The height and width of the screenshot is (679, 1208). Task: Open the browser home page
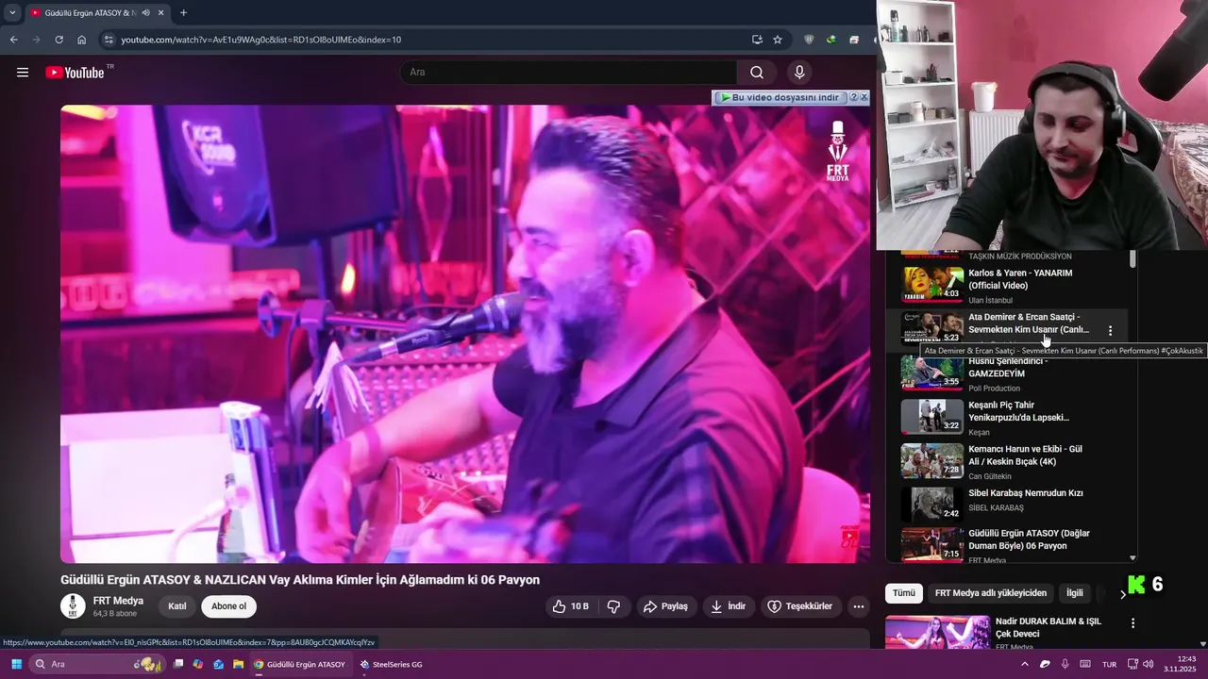click(81, 40)
